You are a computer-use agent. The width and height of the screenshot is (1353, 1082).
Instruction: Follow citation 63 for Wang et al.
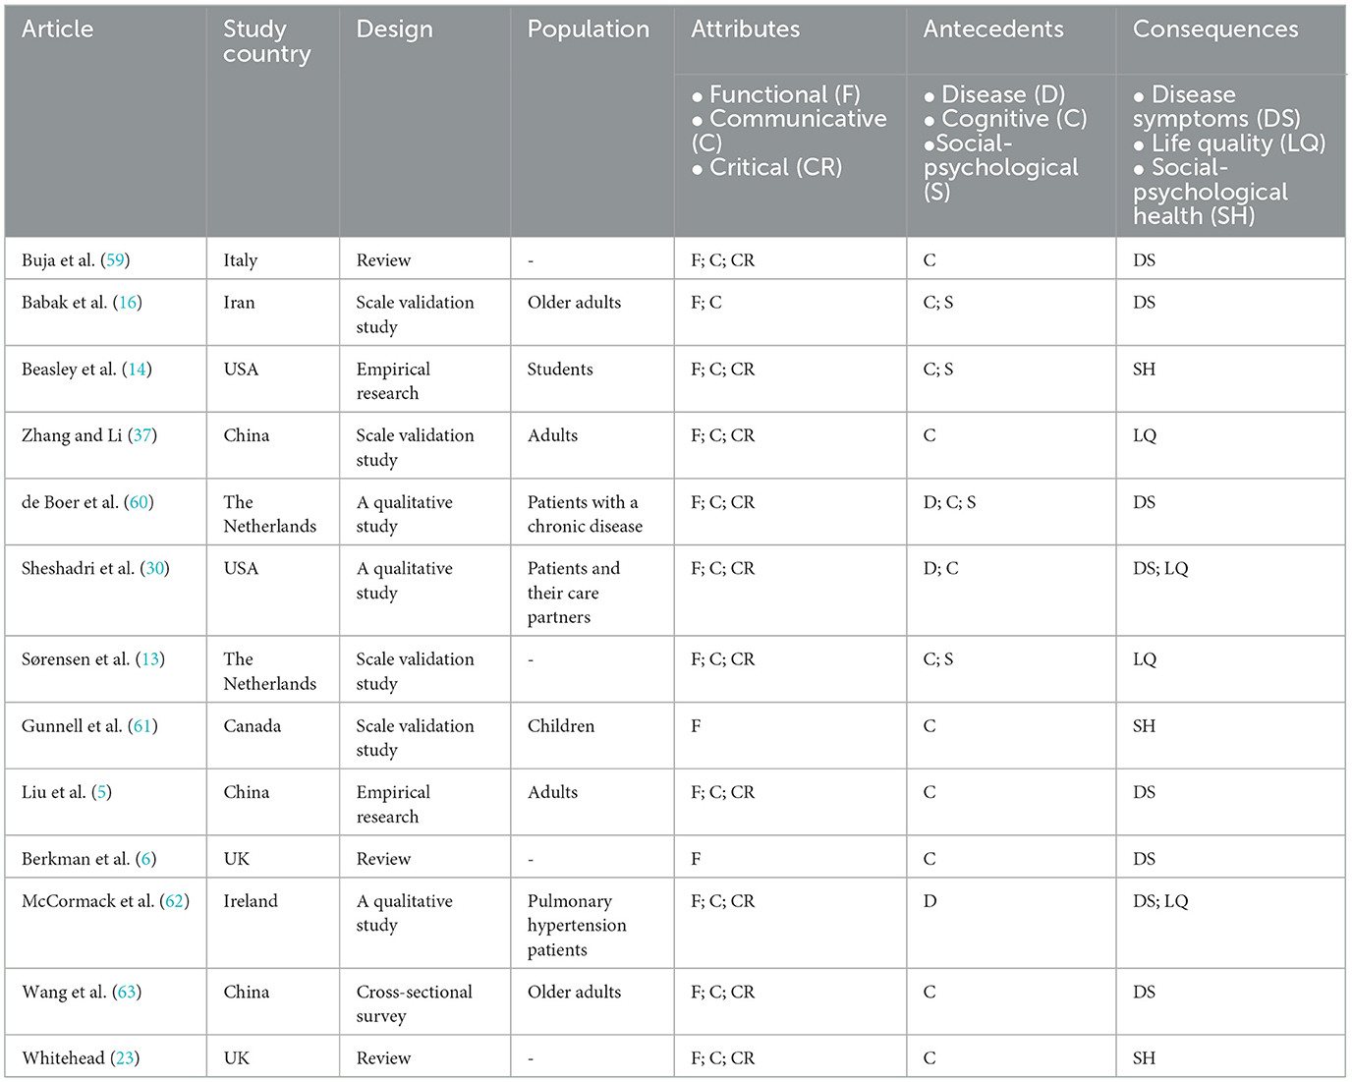pyautogui.click(x=127, y=992)
